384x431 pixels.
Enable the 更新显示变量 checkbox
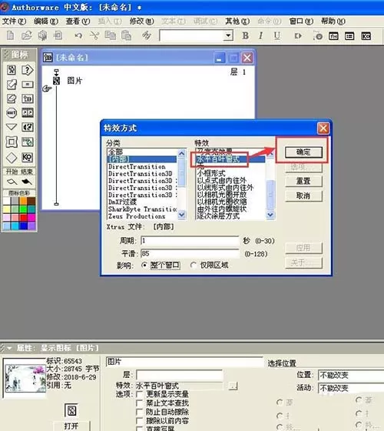[140, 394]
